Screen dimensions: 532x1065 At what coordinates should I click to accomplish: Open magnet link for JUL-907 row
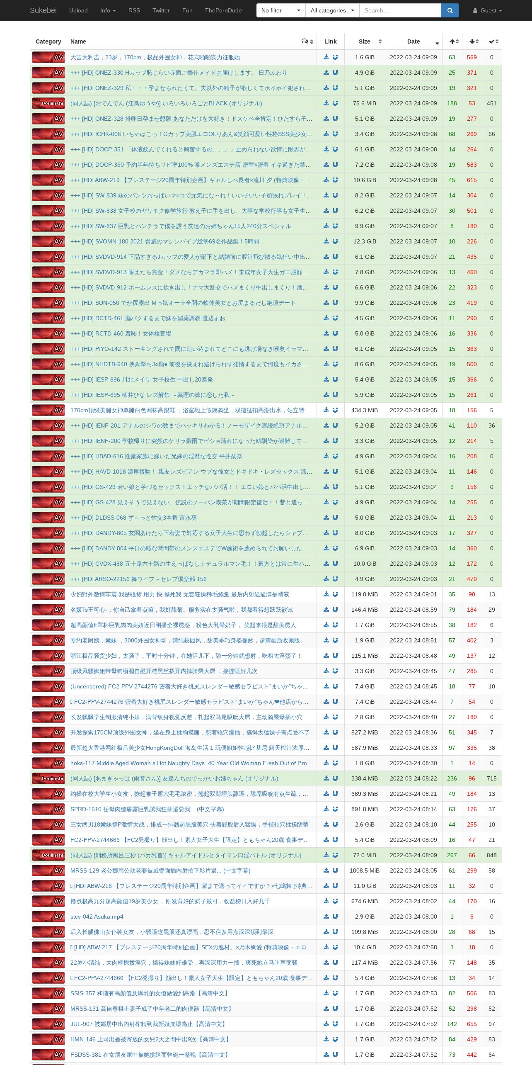335,1024
